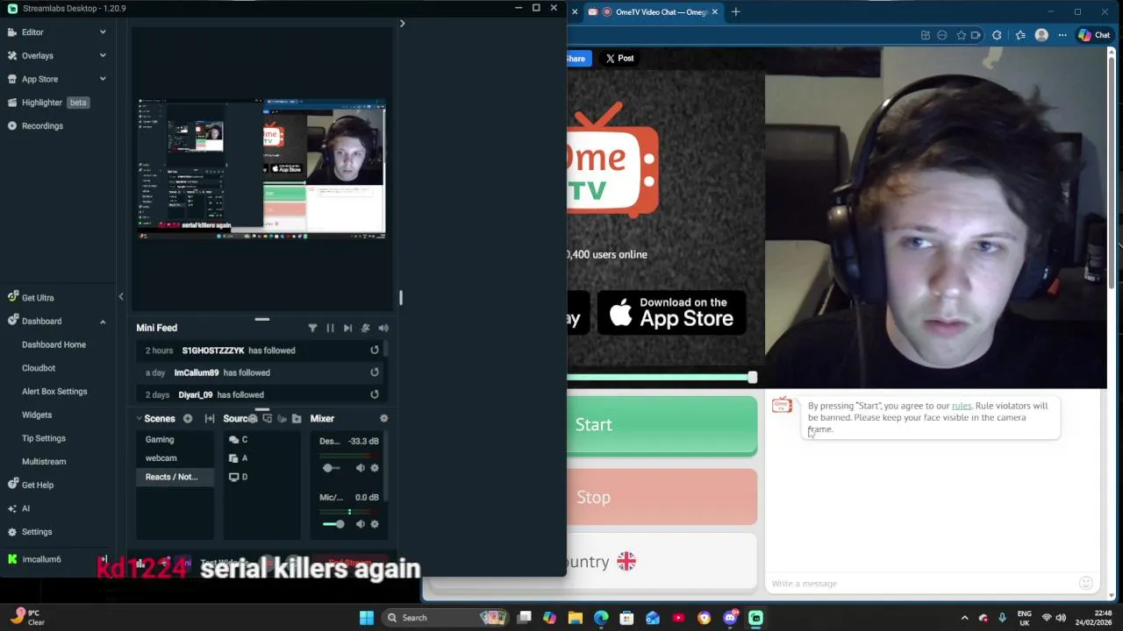Expand the Overlays sidebar menu

tap(57, 55)
